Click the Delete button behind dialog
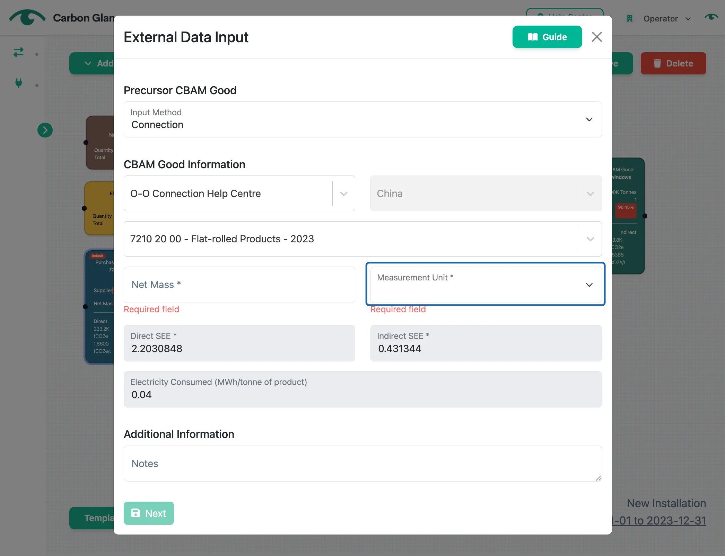This screenshot has width=725, height=556. pyautogui.click(x=673, y=63)
